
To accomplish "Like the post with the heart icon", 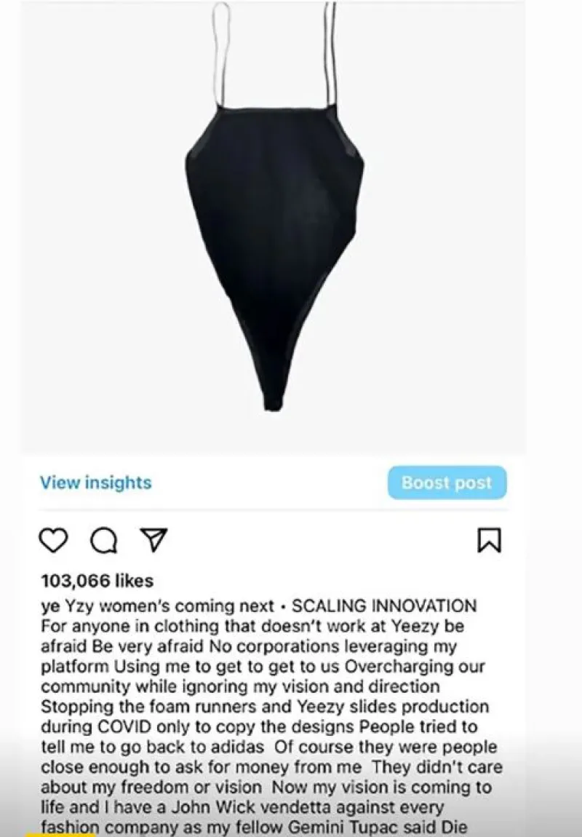I will point(54,539).
